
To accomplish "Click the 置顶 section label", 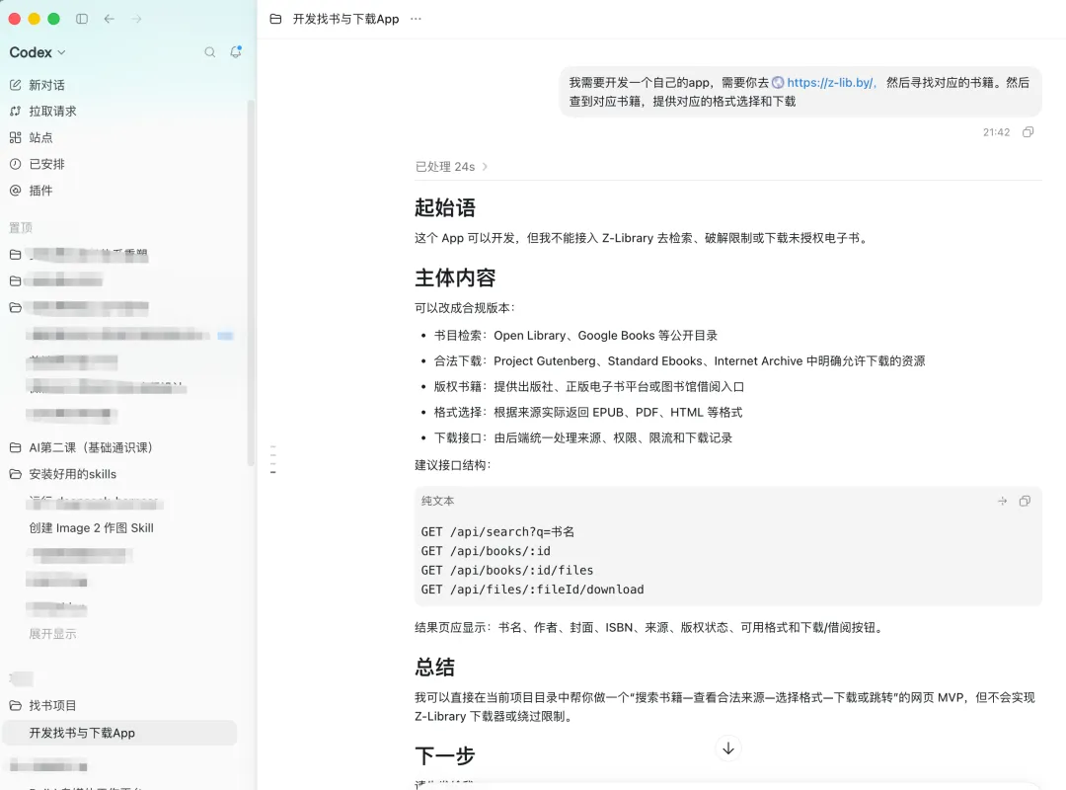I will click(x=21, y=228).
